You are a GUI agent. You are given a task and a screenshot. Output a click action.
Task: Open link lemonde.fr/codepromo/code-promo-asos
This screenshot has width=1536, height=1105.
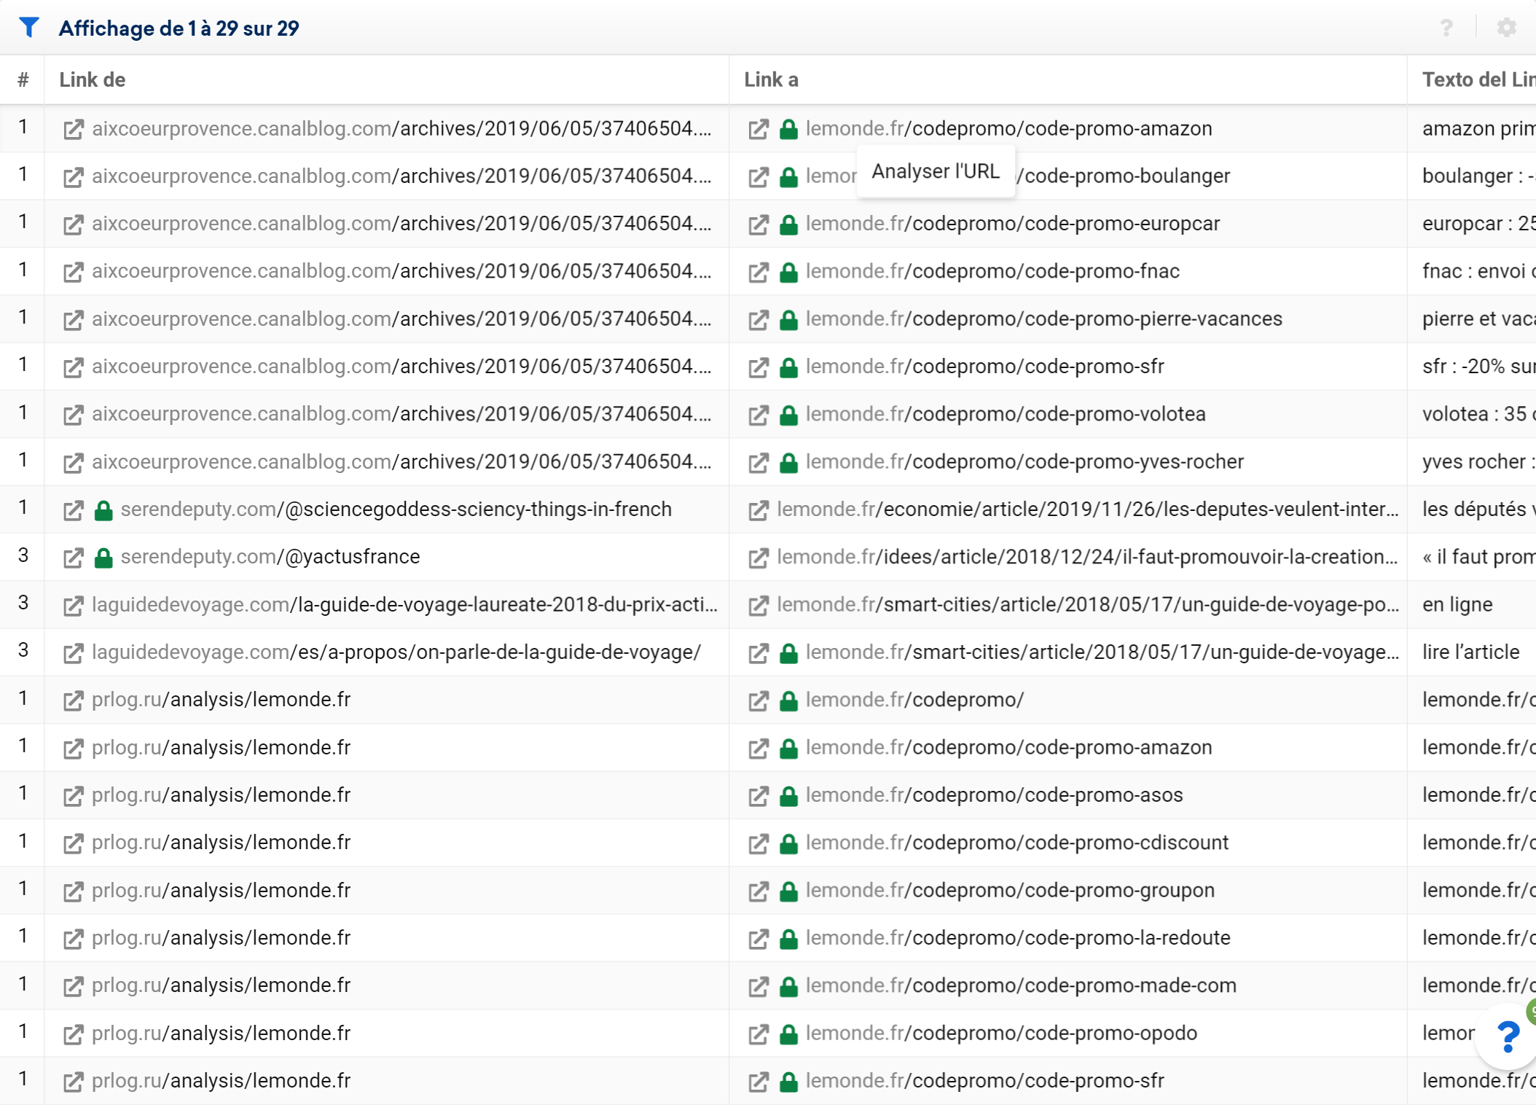994,794
